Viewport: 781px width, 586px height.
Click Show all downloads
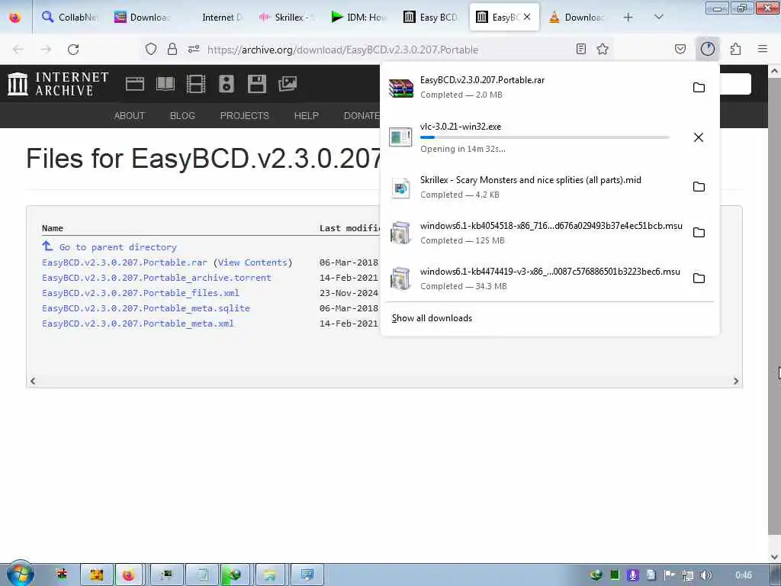[432, 318]
